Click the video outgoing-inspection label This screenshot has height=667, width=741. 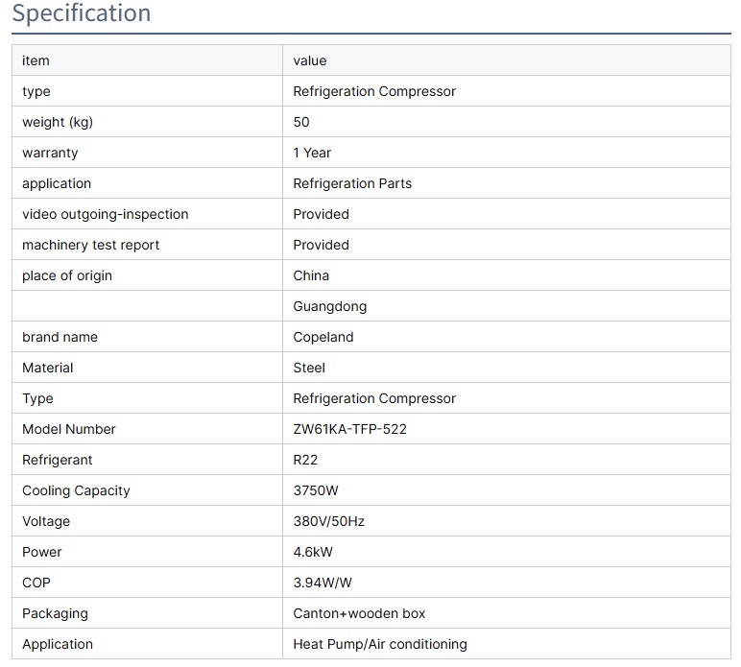106,214
